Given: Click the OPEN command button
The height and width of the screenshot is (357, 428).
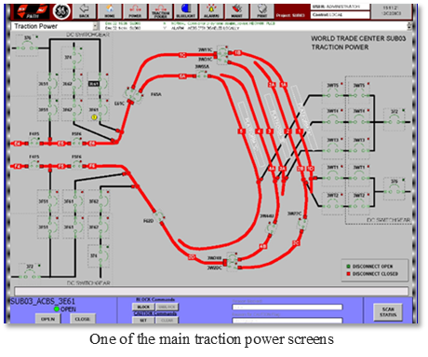Looking at the screenshot, I should click(47, 319).
